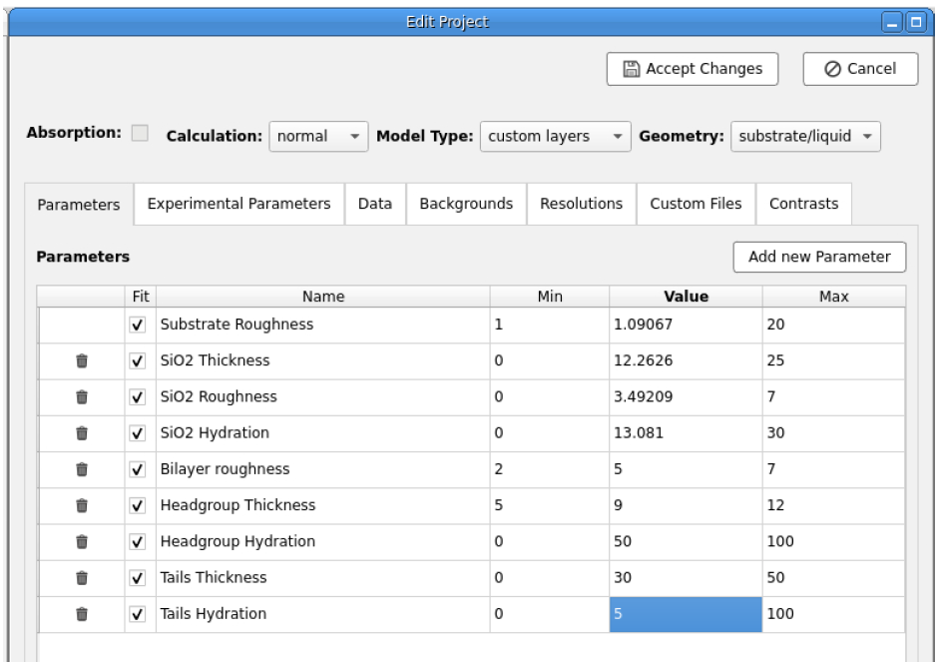Viewport: 940px width, 667px height.
Task: Select Tails Thickness value 30
Action: [x=686, y=578]
